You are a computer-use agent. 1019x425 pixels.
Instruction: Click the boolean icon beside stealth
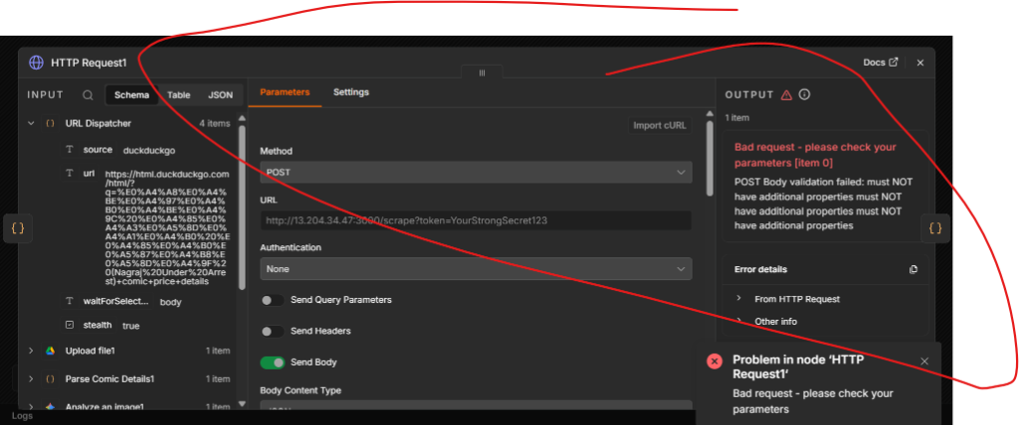[70, 325]
